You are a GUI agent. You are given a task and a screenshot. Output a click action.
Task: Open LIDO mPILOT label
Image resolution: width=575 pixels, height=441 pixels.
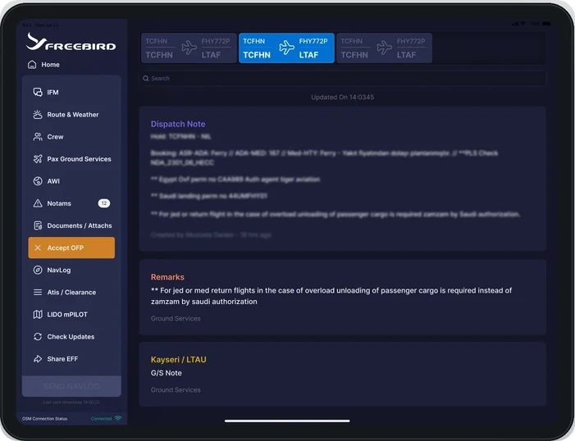(x=67, y=315)
